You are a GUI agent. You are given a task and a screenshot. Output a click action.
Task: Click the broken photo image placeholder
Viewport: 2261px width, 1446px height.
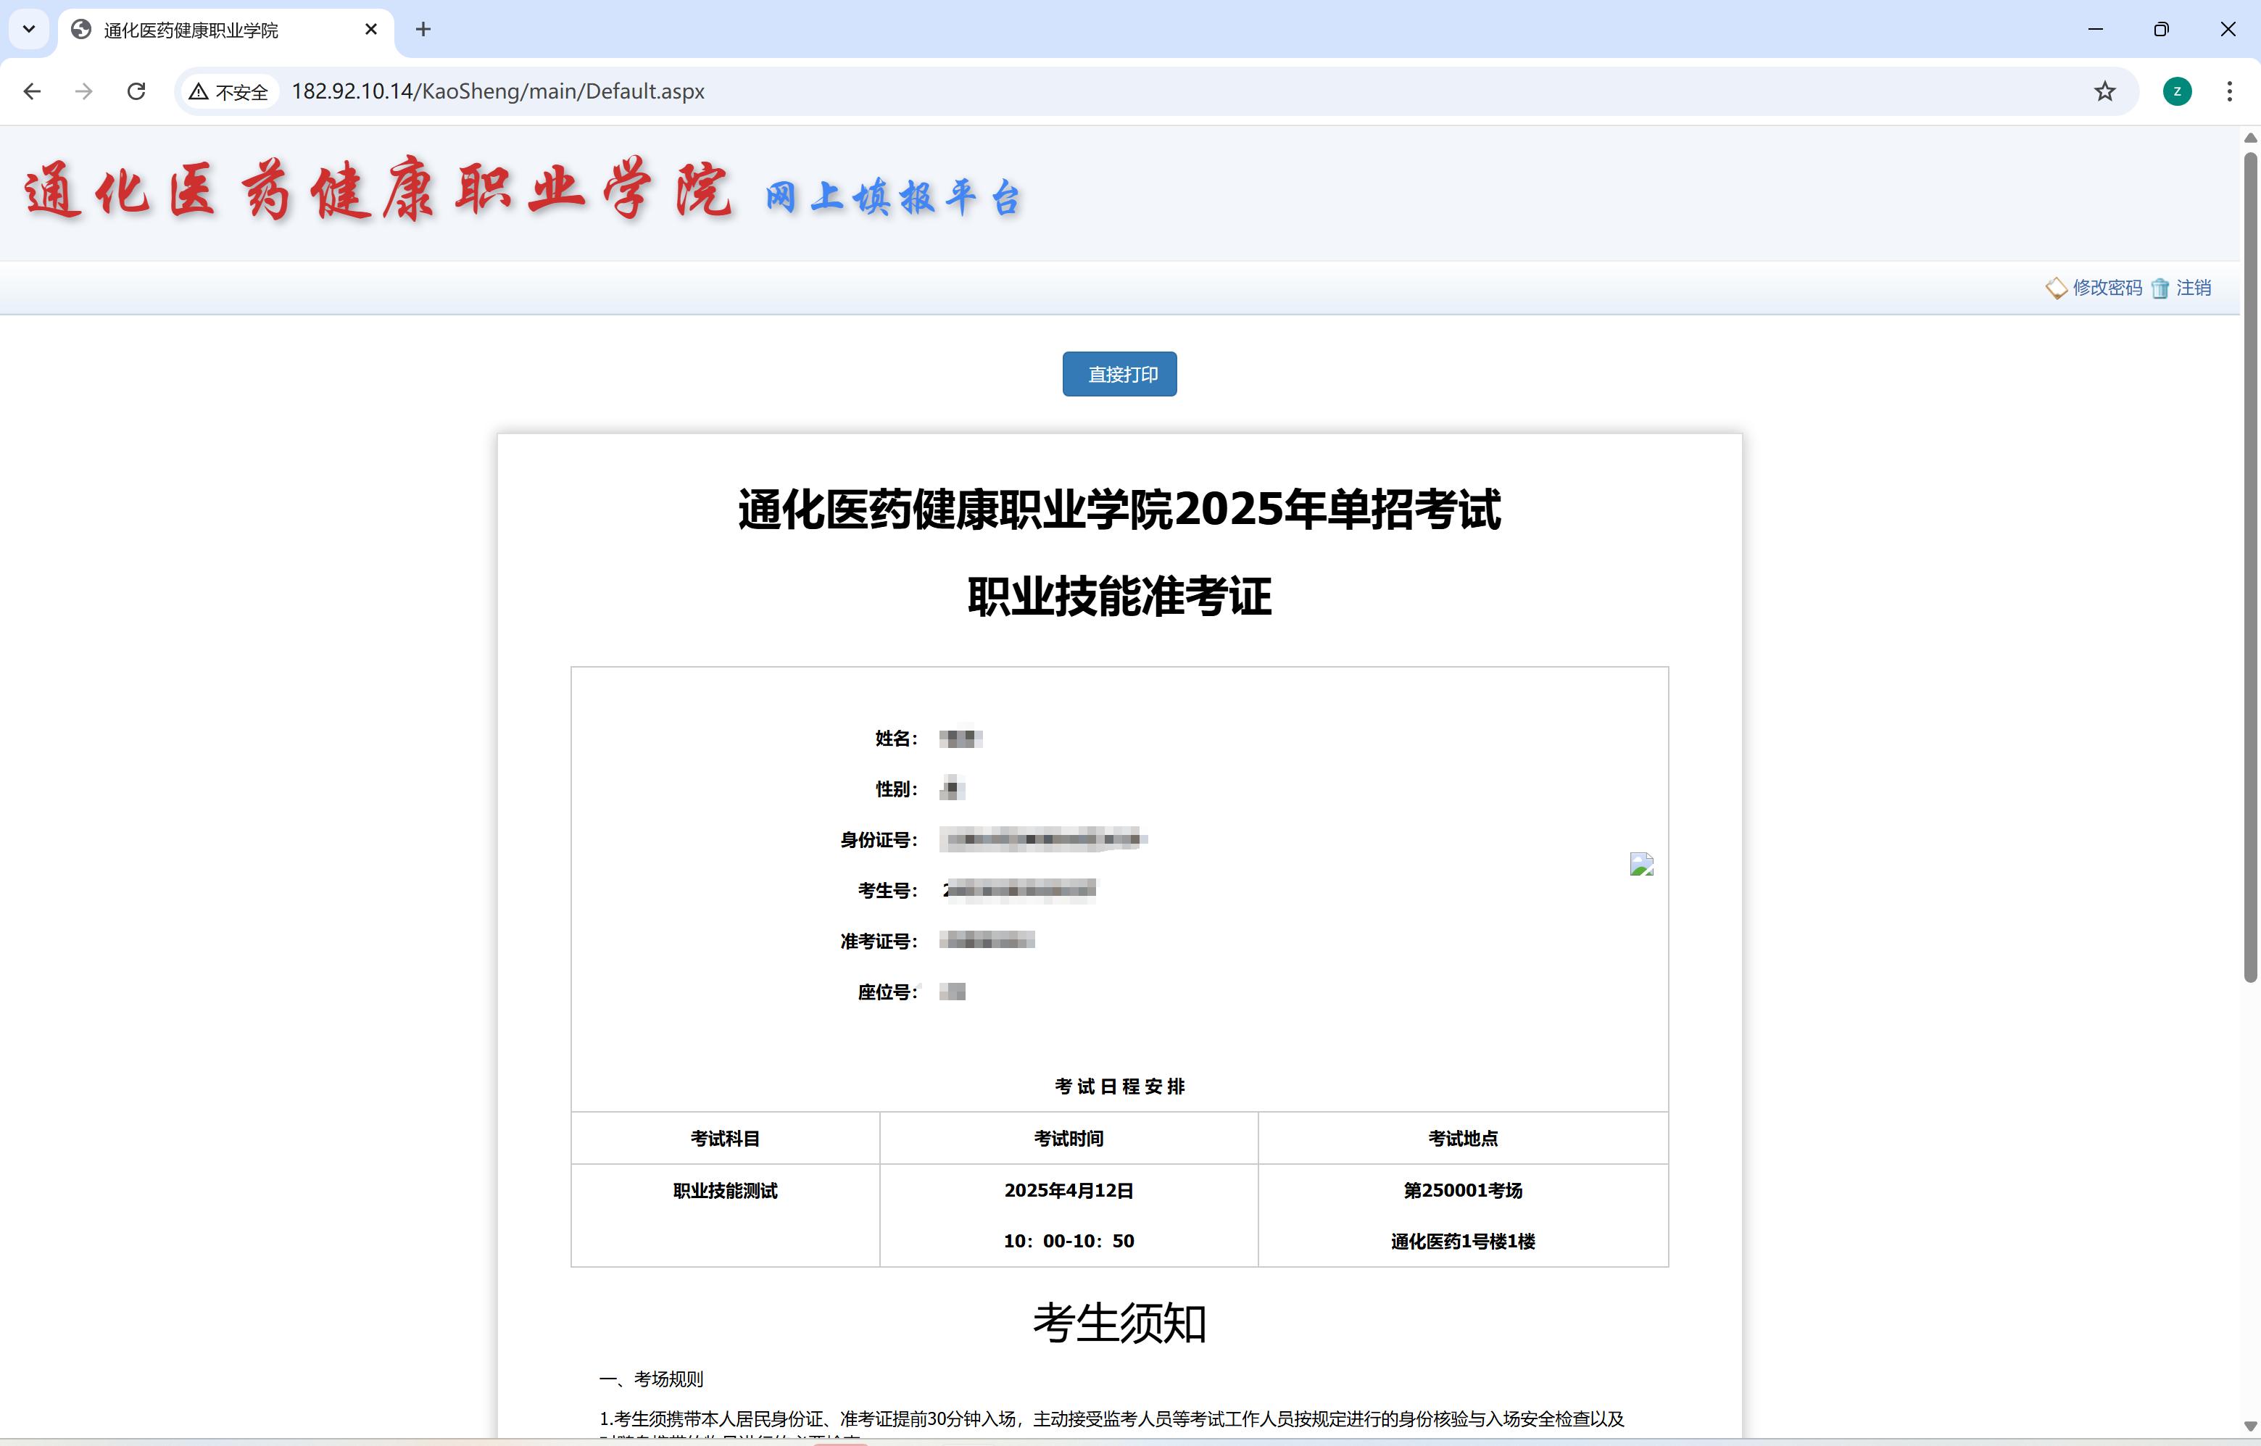coord(1641,864)
